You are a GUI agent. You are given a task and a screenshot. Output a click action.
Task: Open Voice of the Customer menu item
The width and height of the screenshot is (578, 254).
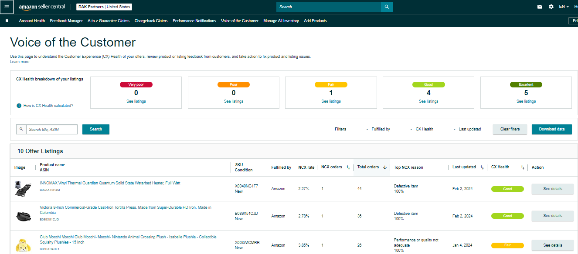click(240, 21)
